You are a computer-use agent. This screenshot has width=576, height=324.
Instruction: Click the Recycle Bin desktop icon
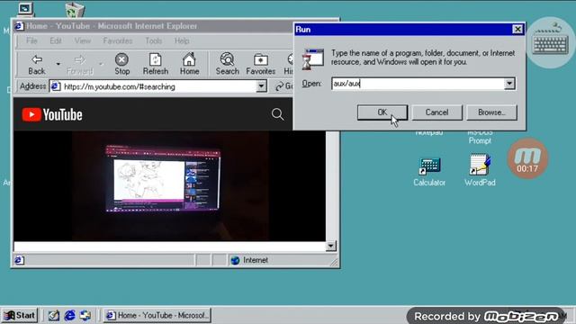(75, 9)
